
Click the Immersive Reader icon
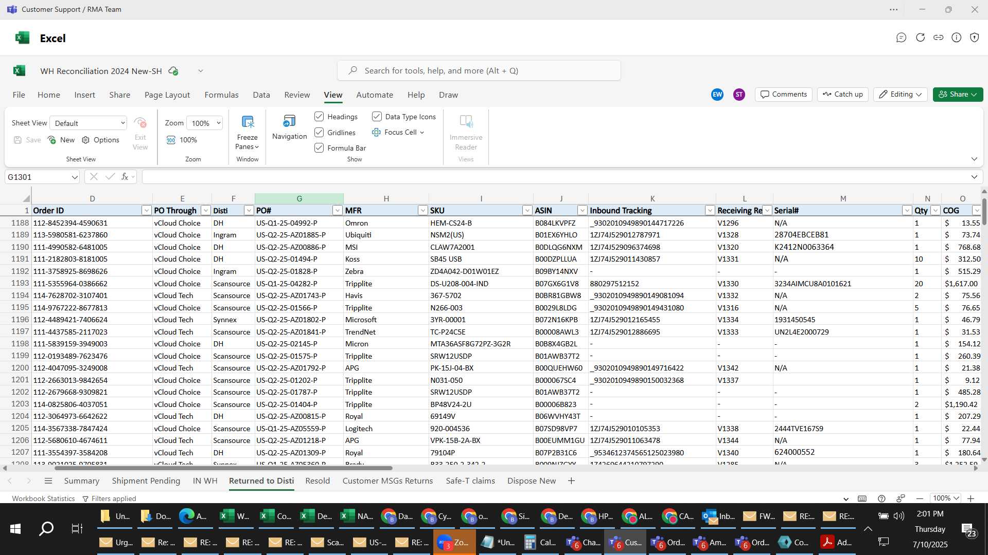[x=466, y=122]
